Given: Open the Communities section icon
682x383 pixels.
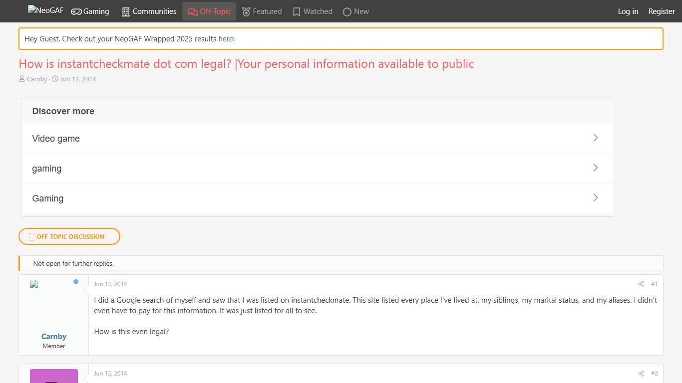Looking at the screenshot, I should click(x=125, y=11).
